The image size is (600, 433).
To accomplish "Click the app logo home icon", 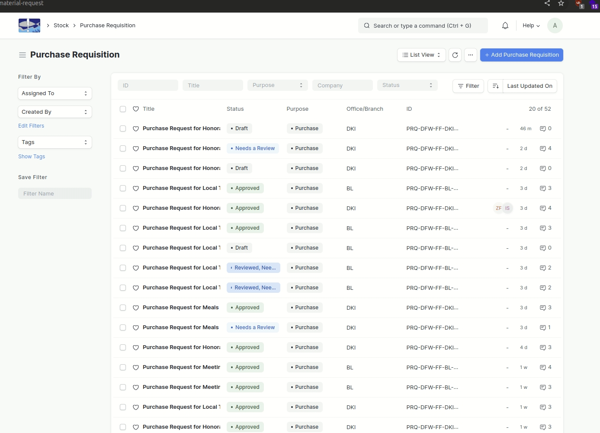I will point(29,26).
